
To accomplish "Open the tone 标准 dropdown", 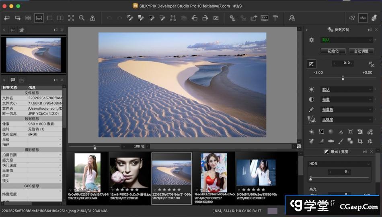I will 347,99.
